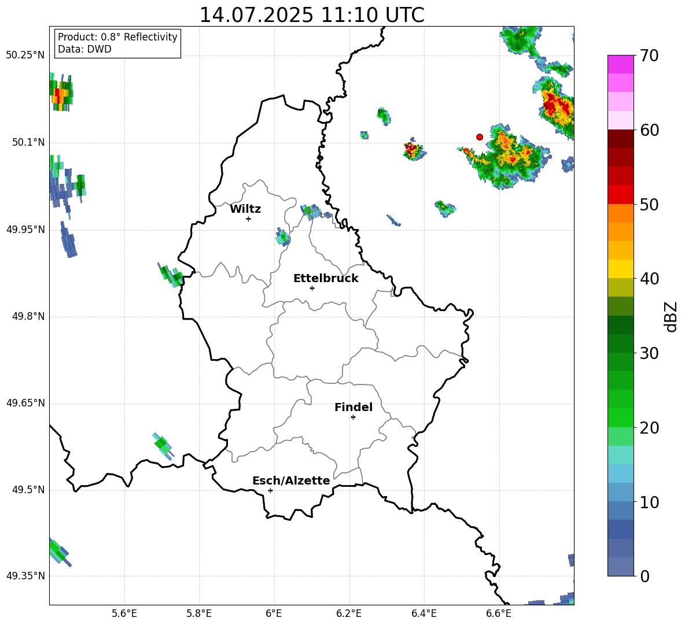Click the red storm cell in top-left corner
This screenshot has height=625, width=685.
point(61,92)
